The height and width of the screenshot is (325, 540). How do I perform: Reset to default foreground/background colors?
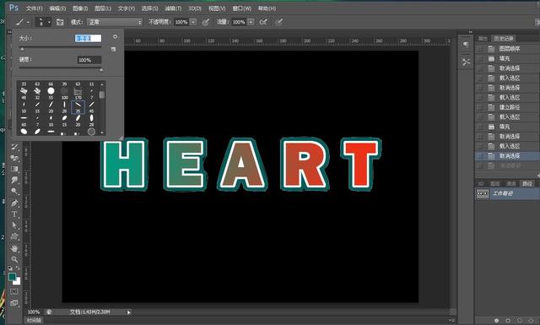pos(10,268)
